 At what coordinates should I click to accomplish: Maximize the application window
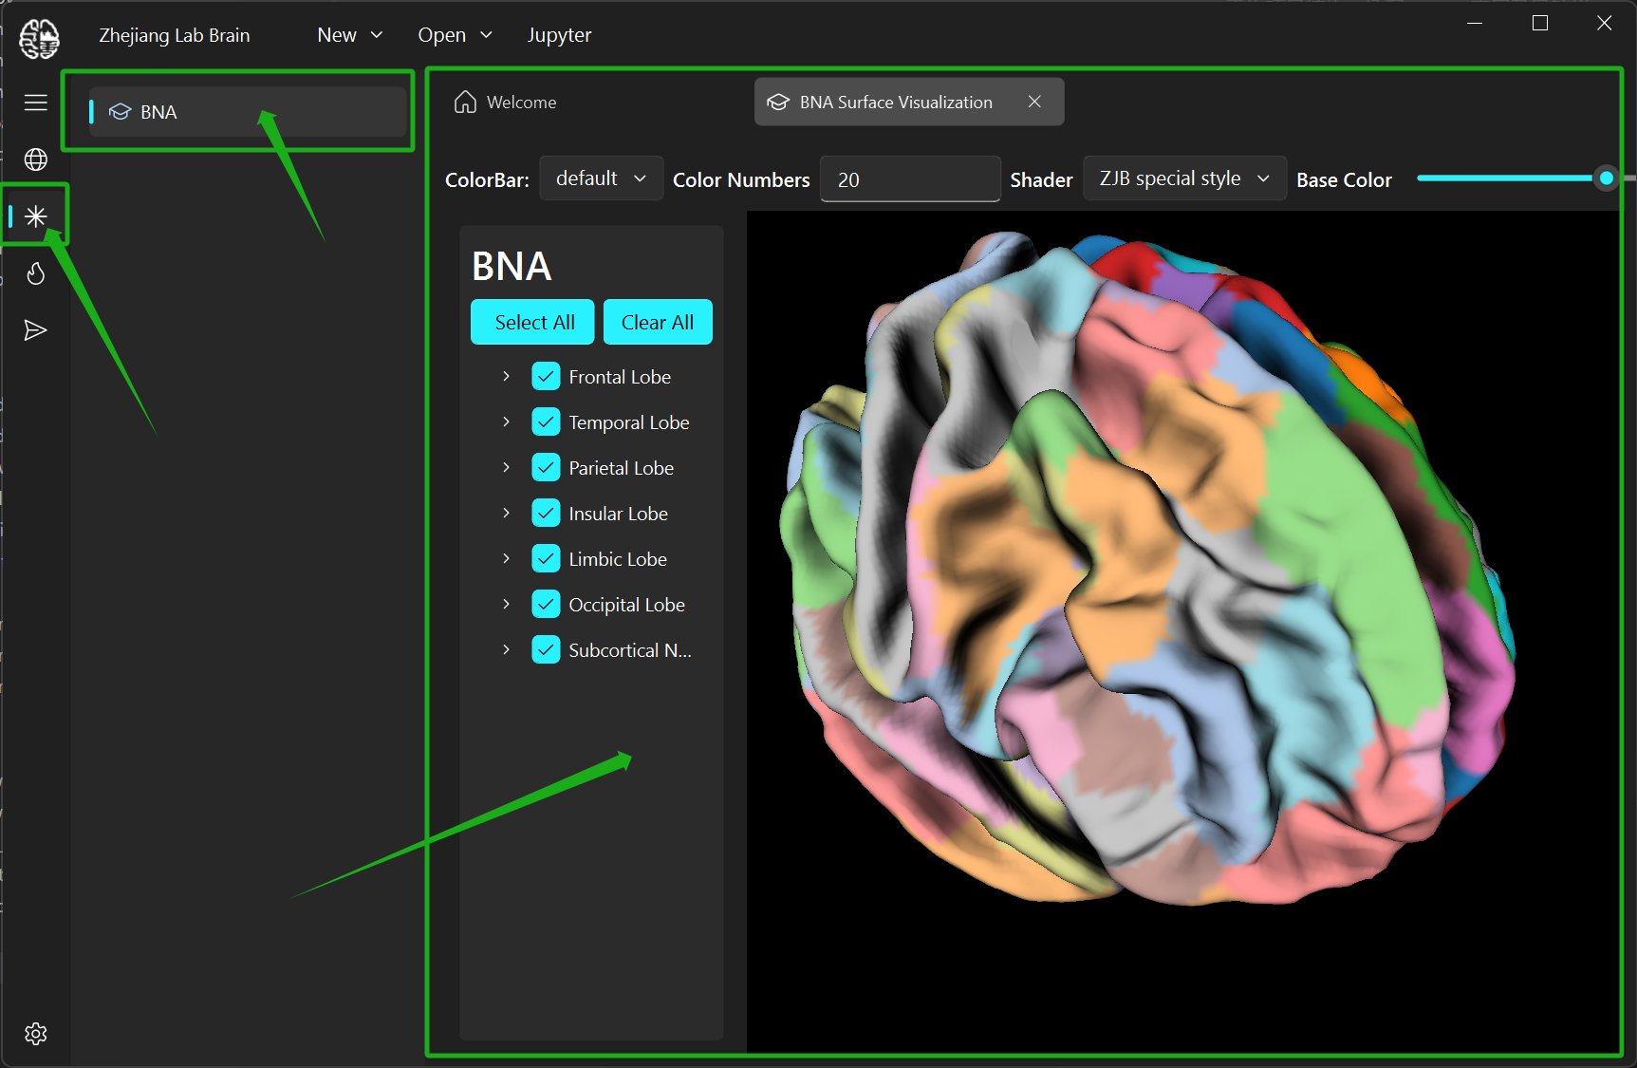1540,23
